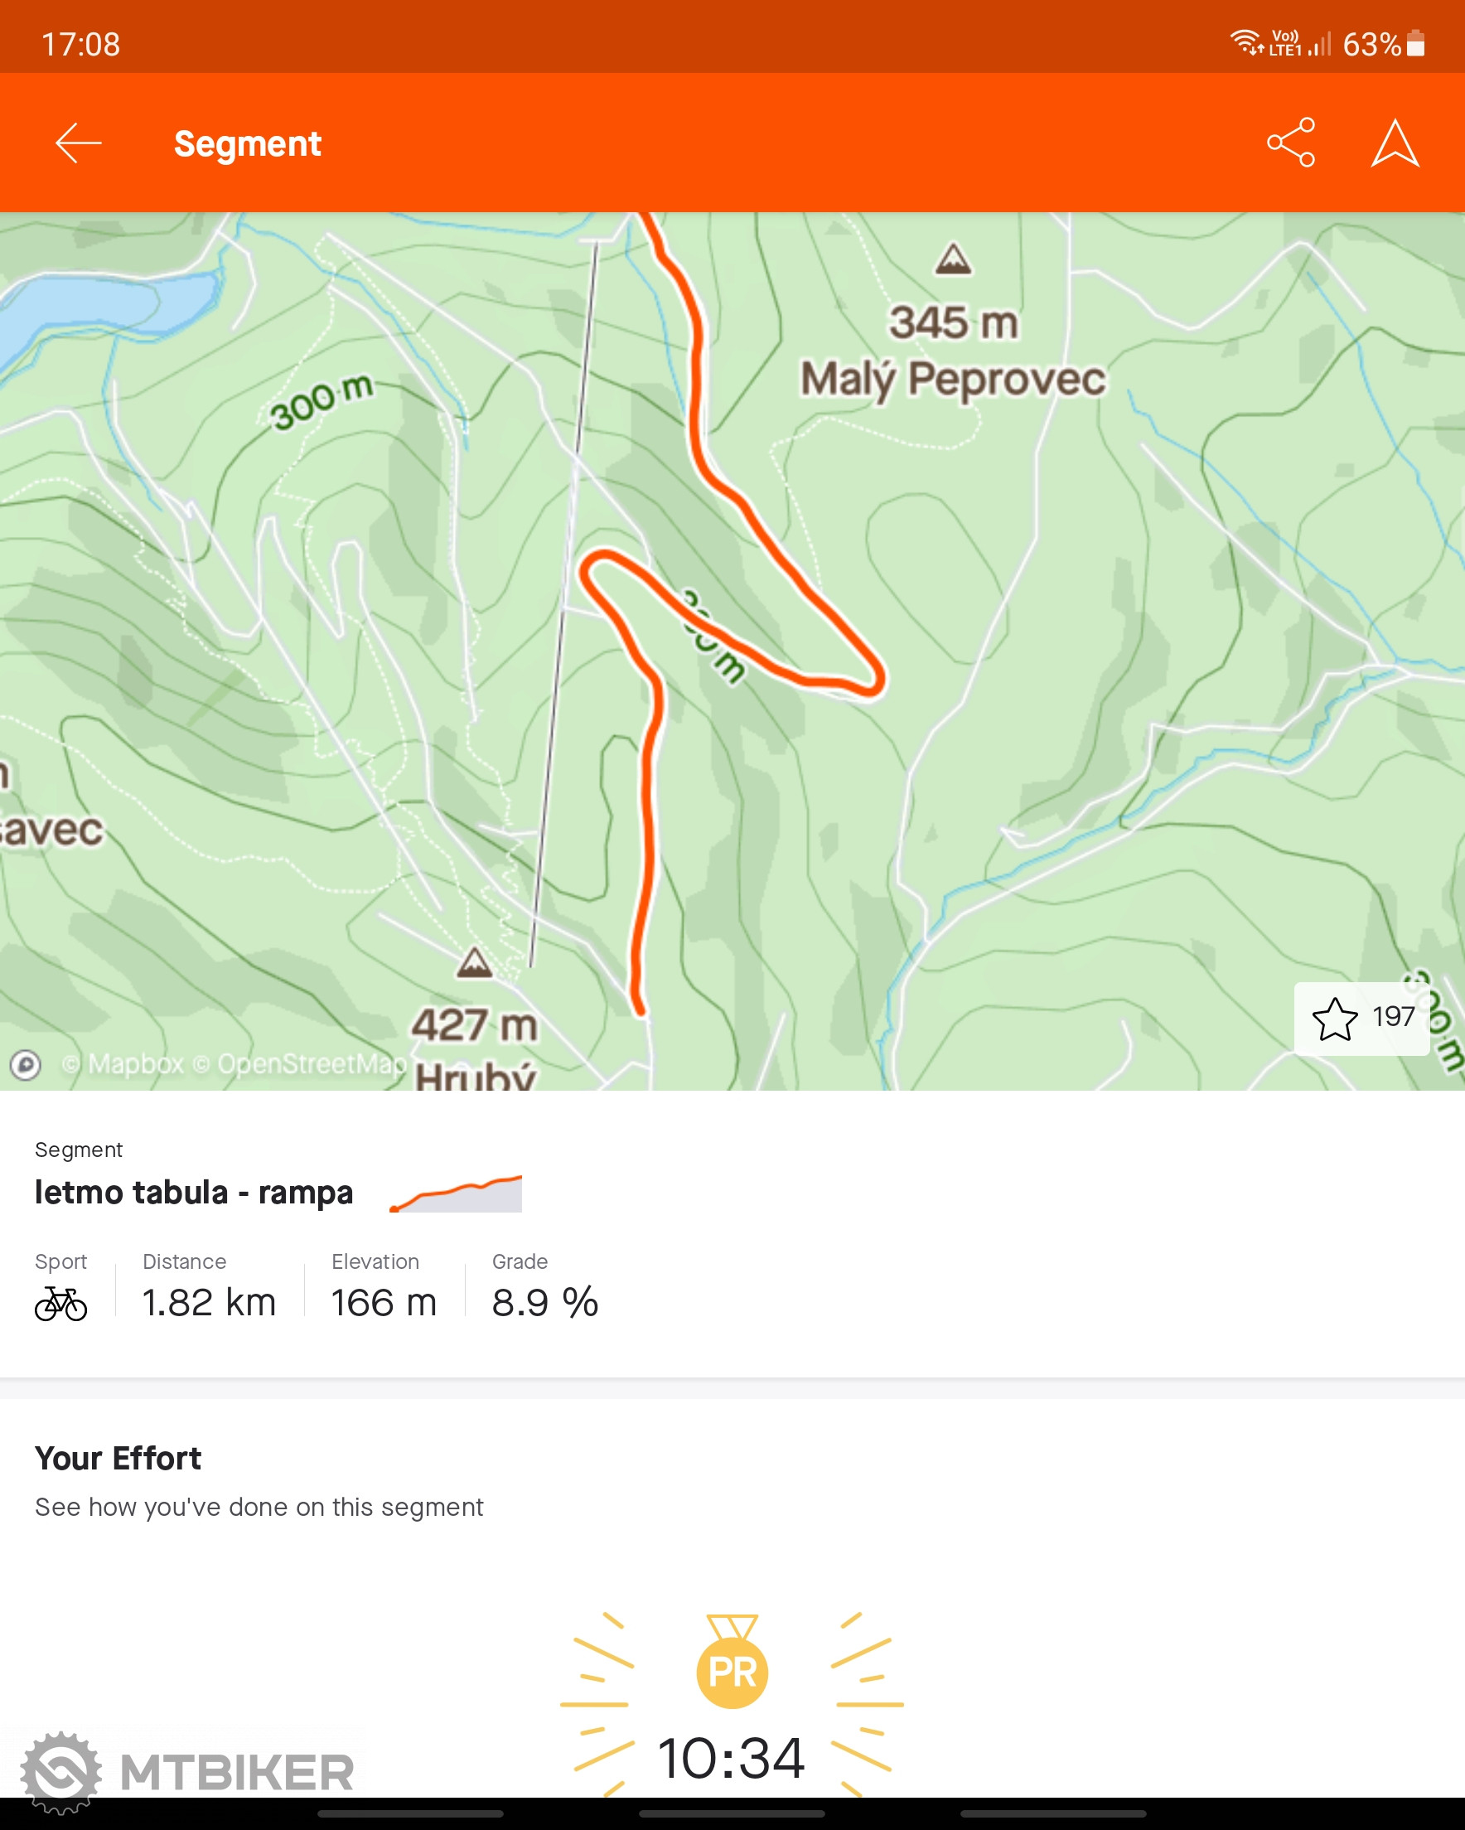Tap the Elevation 166 m stat
This screenshot has height=1830, width=1465.
(x=384, y=1286)
